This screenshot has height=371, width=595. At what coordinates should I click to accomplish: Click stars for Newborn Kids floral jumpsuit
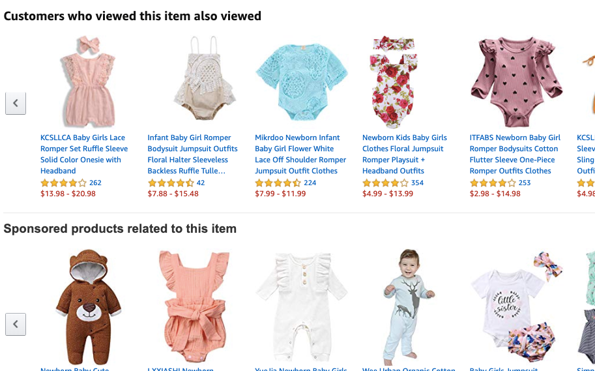pyautogui.click(x=386, y=183)
